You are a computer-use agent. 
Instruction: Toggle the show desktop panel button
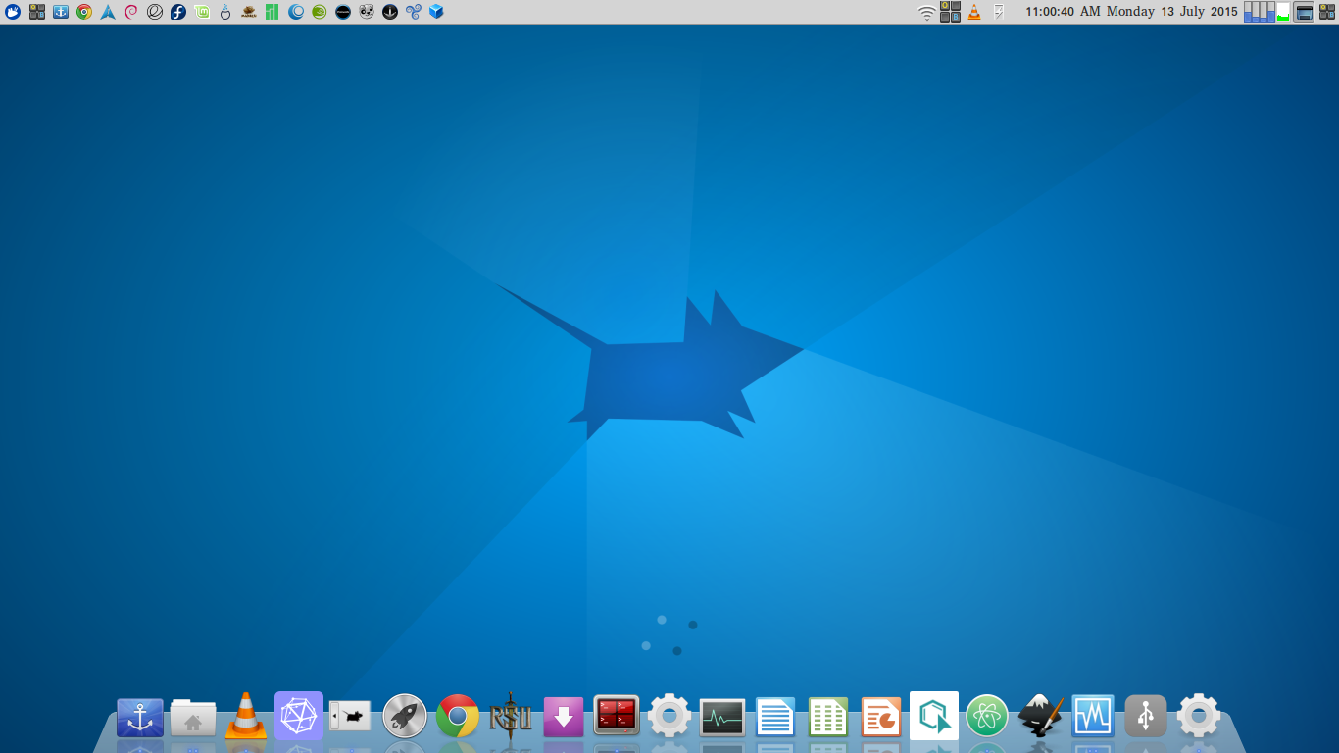(x=1304, y=12)
